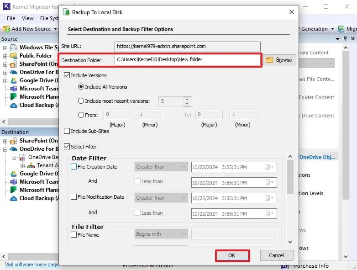Screen dimensions: 357x270
Task: Select the SharePoint icon in Source tree
Action: pyautogui.click(x=13, y=64)
